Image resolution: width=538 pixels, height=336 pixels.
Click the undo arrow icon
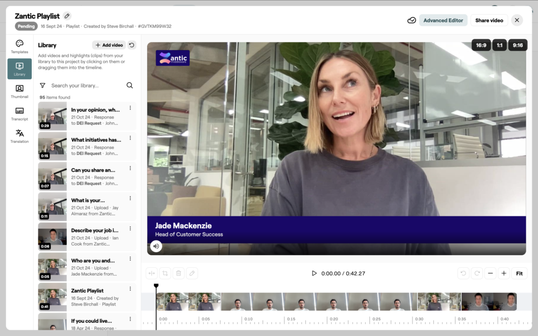[463, 273]
